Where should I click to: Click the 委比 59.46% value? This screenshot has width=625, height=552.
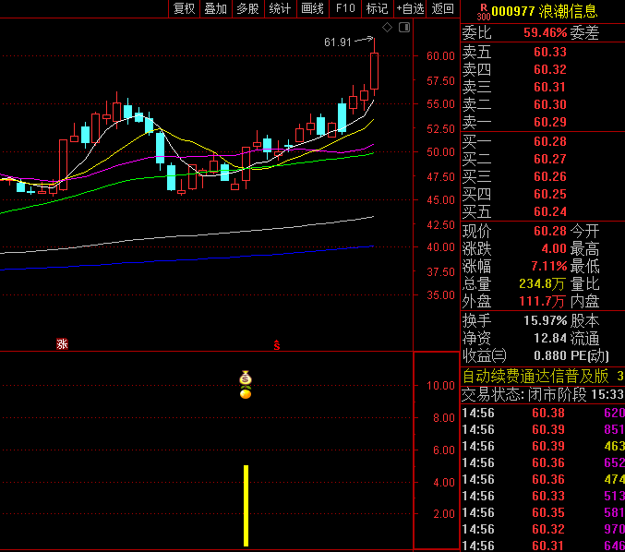(x=546, y=32)
